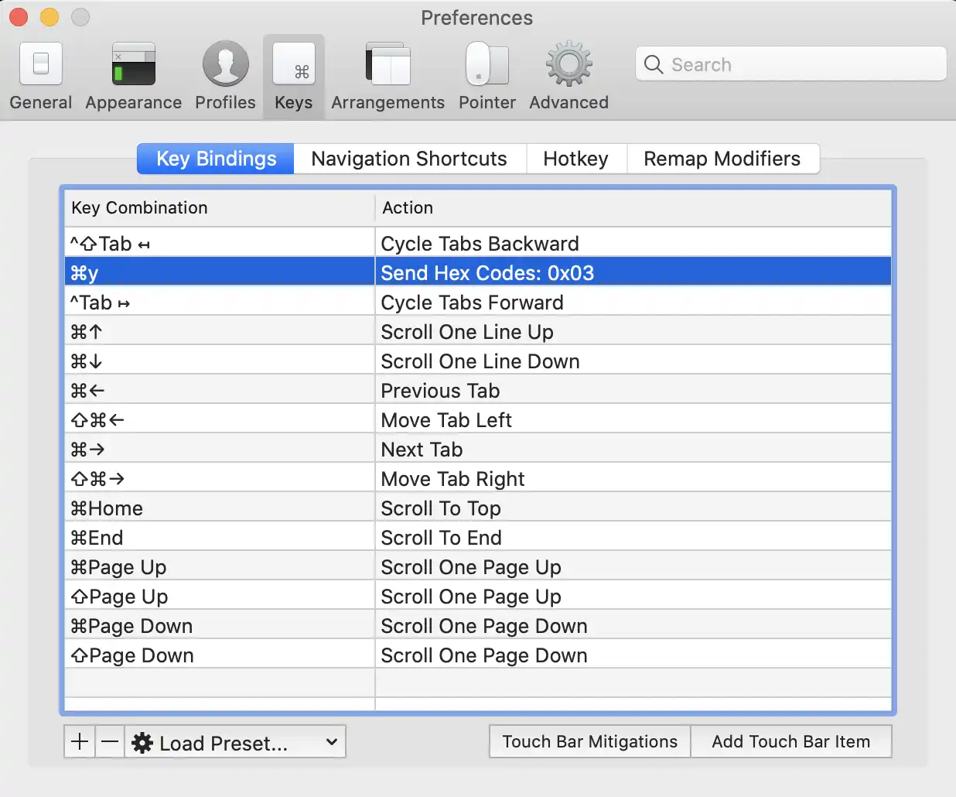
Task: Click the Add Touch Bar Item button
Action: pos(791,741)
